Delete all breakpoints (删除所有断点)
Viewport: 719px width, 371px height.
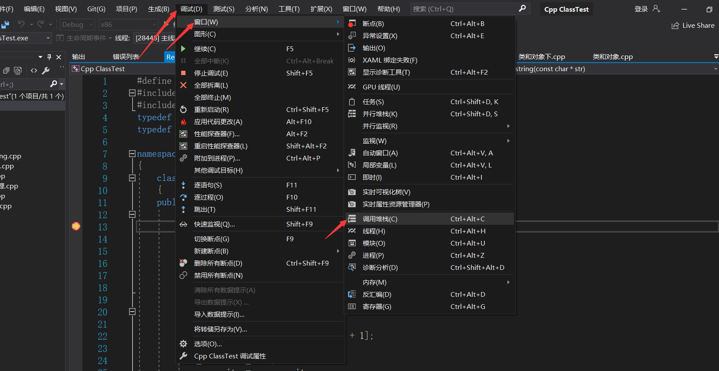tap(260, 263)
